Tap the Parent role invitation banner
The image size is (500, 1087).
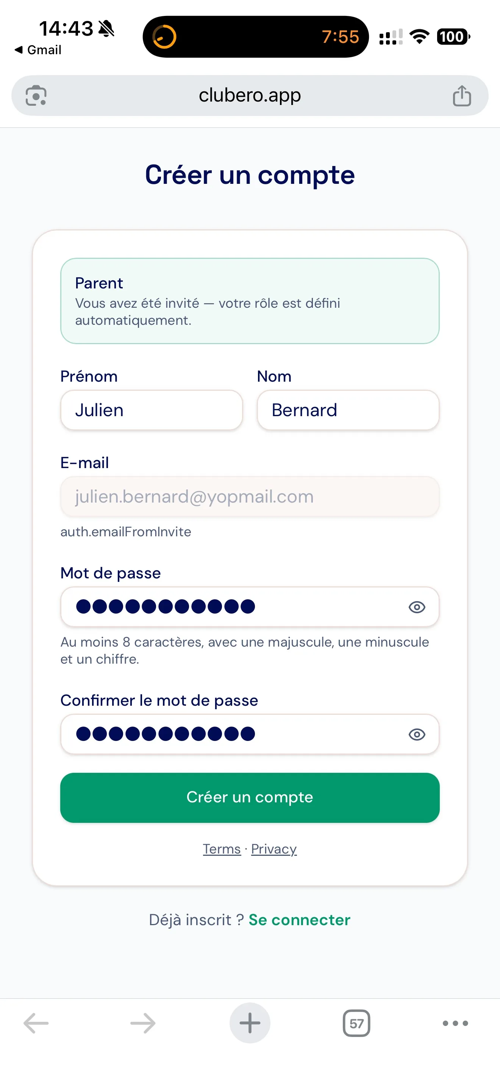pyautogui.click(x=250, y=301)
